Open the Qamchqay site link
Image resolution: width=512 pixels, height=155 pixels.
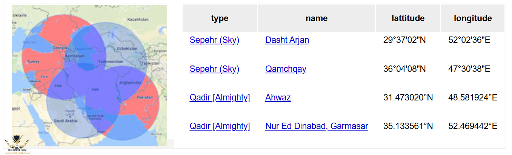[x=286, y=69]
